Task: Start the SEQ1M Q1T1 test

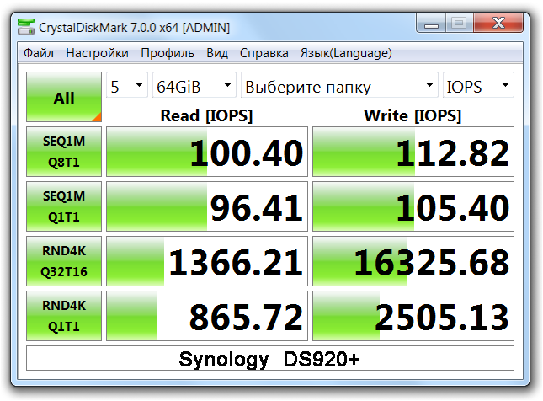Action: pyautogui.click(x=64, y=206)
